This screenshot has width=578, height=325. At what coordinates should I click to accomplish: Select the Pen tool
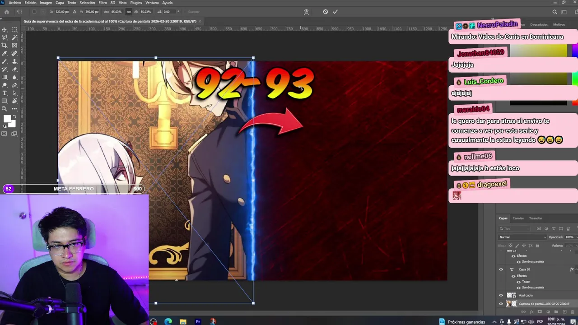tap(14, 85)
